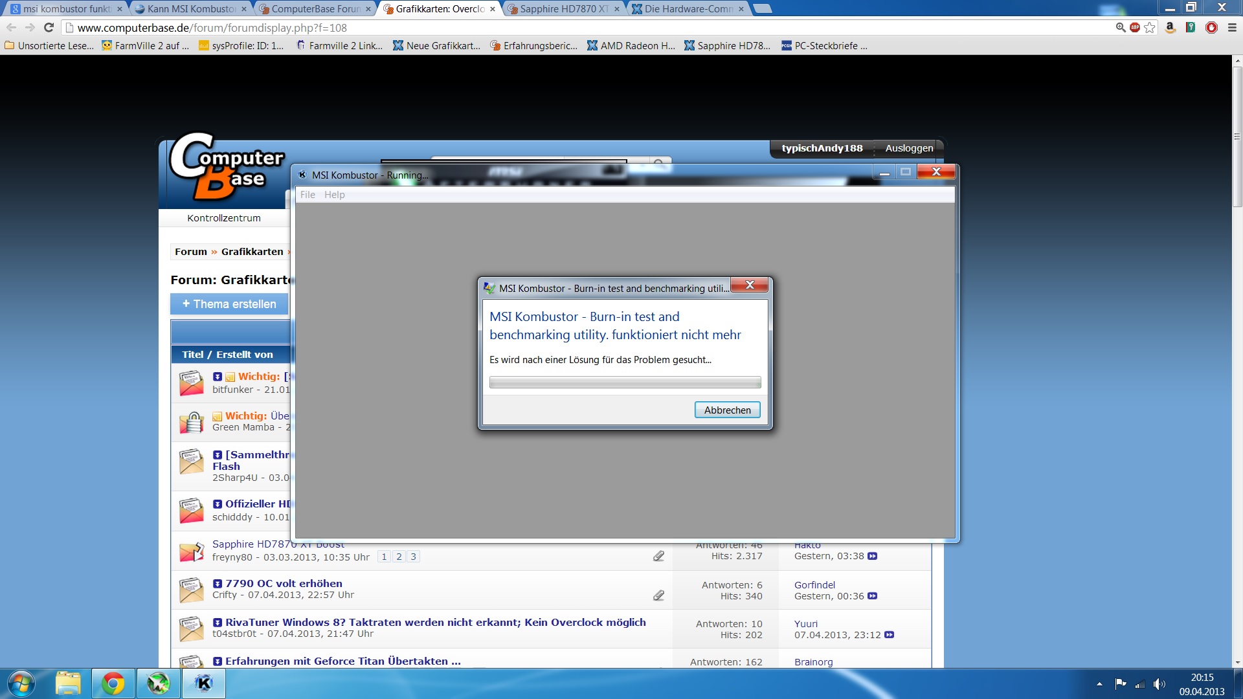Click the Abbrechen button
The width and height of the screenshot is (1243, 699).
coord(727,410)
